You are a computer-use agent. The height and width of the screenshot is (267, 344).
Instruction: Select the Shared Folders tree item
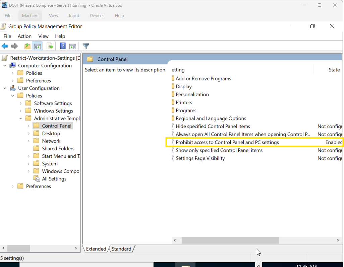point(58,149)
